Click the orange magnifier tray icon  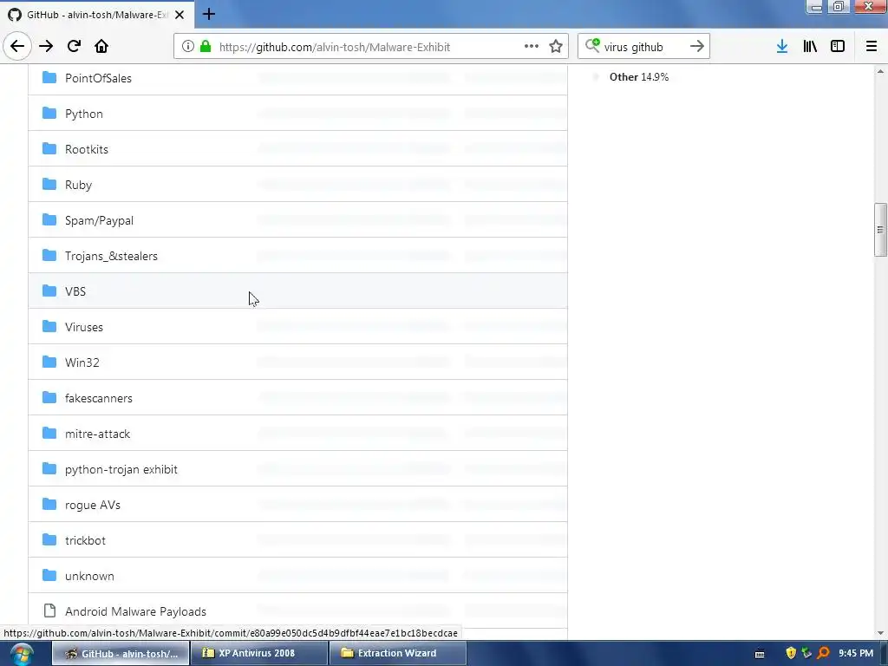(824, 654)
